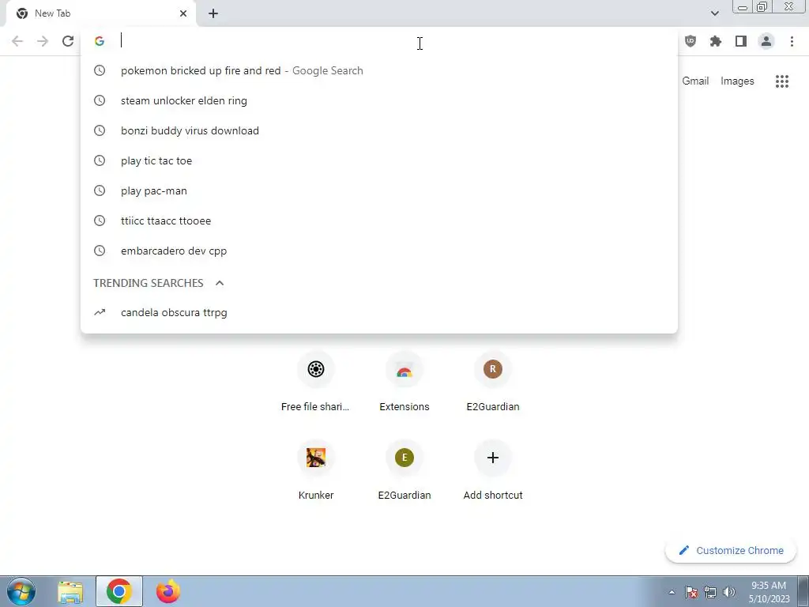Show hidden system tray icons

[x=672, y=592]
